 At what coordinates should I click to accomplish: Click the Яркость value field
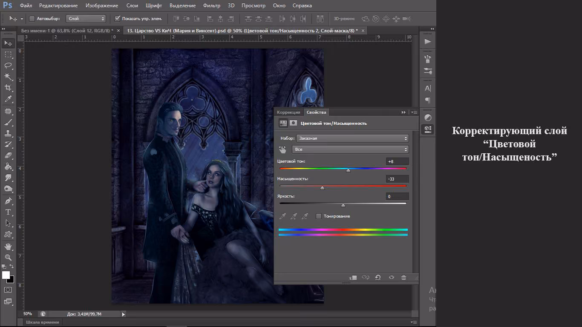pos(397,196)
